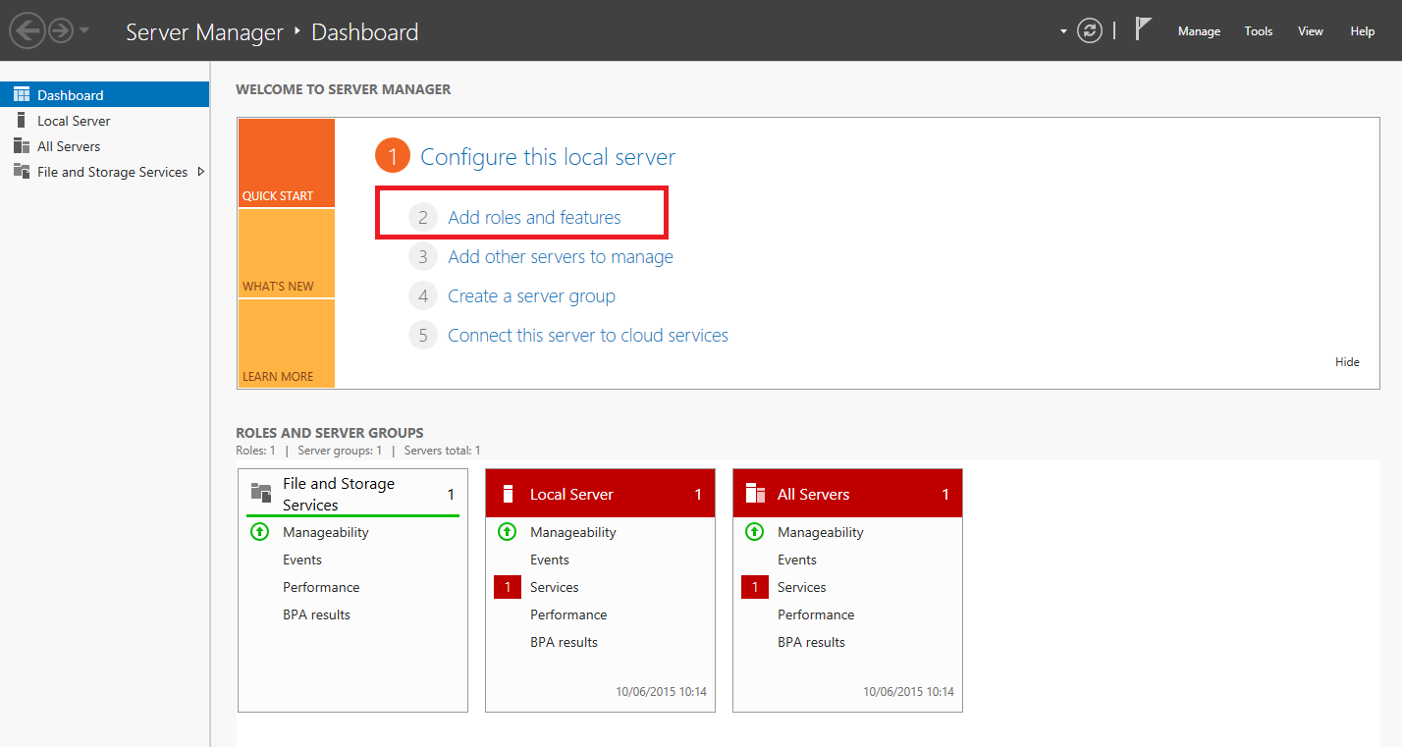Click the Local Server sidebar icon
The height and width of the screenshot is (747, 1402).
pyautogui.click(x=21, y=120)
